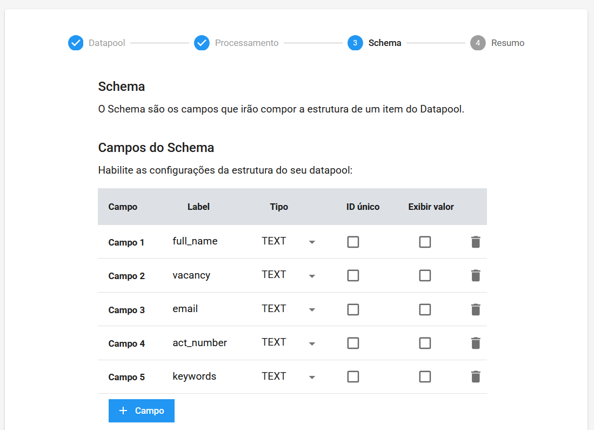Toggle Exibir valor for keywords field
The image size is (594, 430).
425,376
